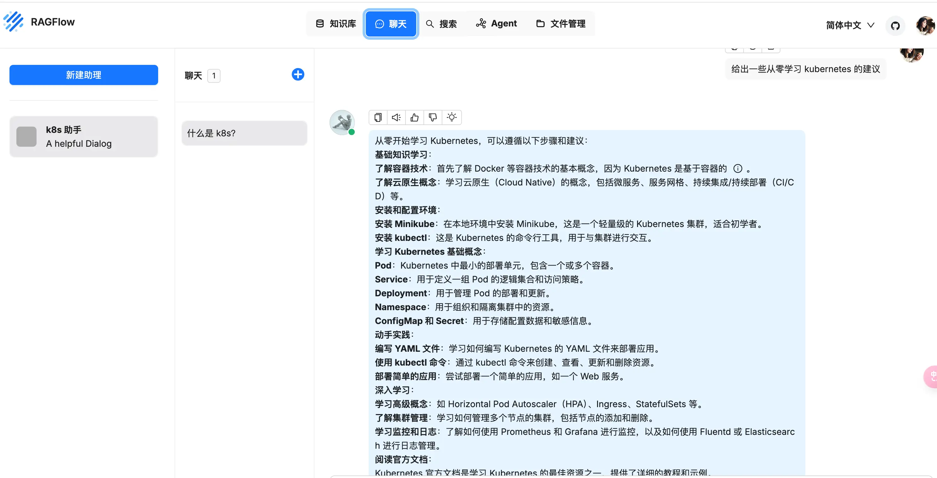Open the 知识库 knowledge base tab
This screenshot has width=937, height=478.
point(336,24)
